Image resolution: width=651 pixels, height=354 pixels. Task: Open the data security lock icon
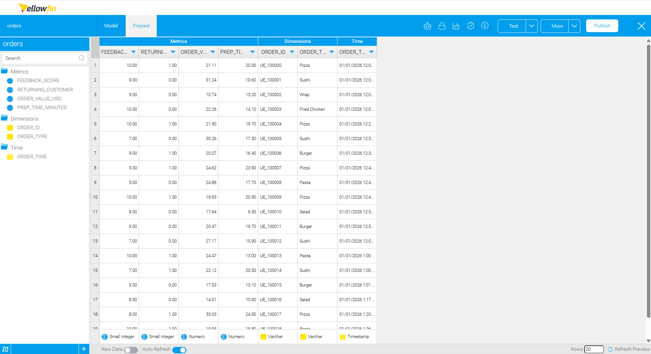point(442,26)
